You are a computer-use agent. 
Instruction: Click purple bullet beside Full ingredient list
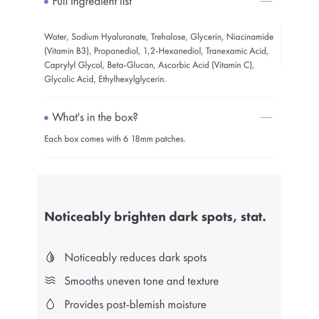46,2
